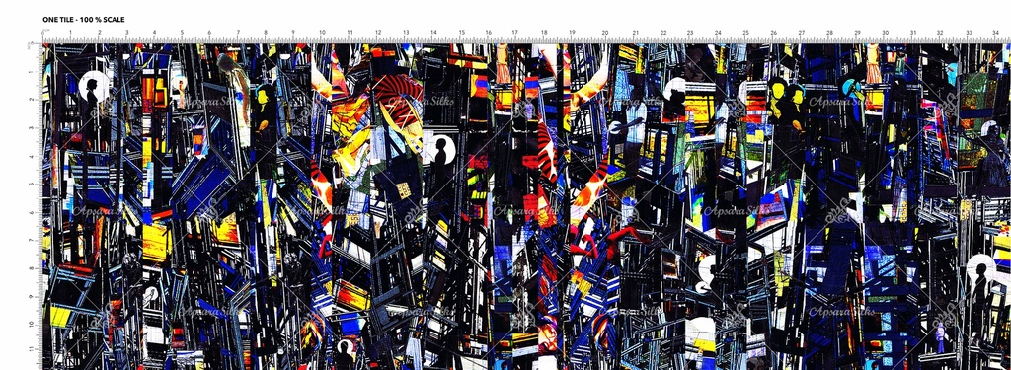Click the 7 mark on horizontal ruler
The image size is (1011, 370).
pyautogui.click(x=238, y=33)
